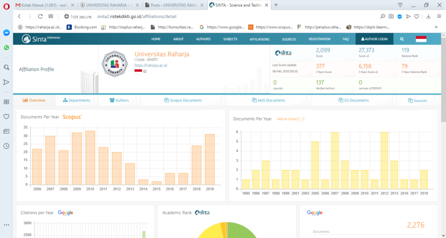Click the Indonesian flag language icon
446x238 pixels.
click(421, 39)
